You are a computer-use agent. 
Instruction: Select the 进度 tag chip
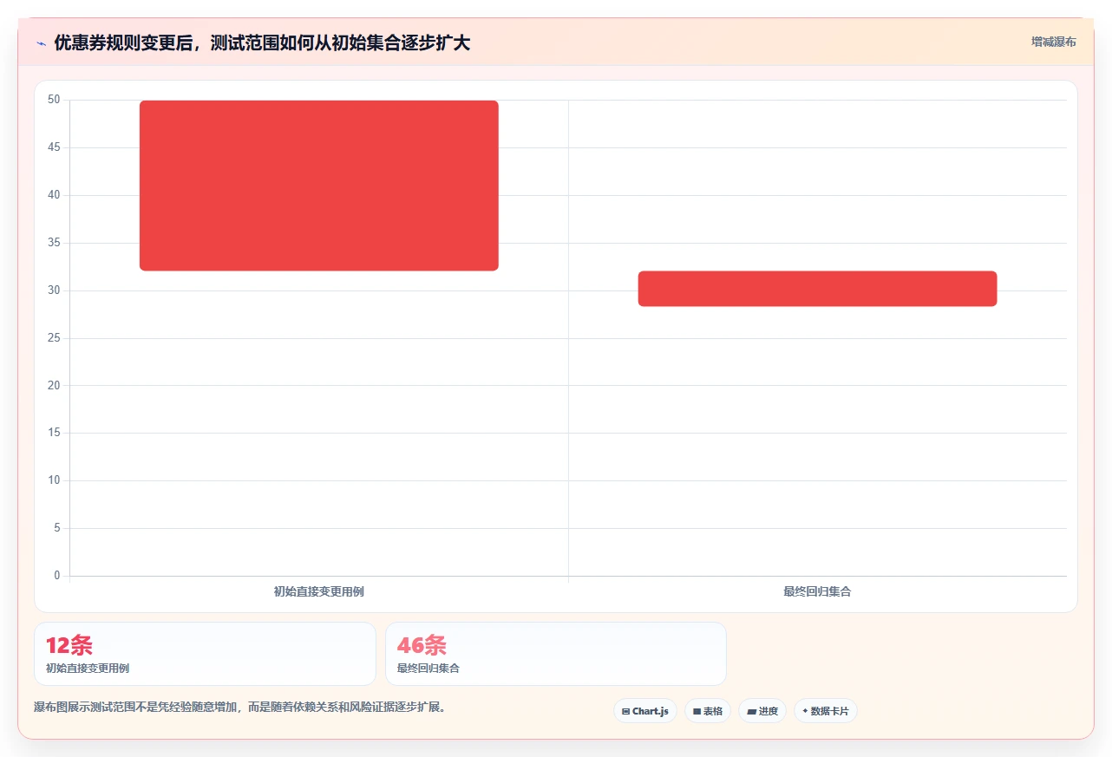(762, 711)
